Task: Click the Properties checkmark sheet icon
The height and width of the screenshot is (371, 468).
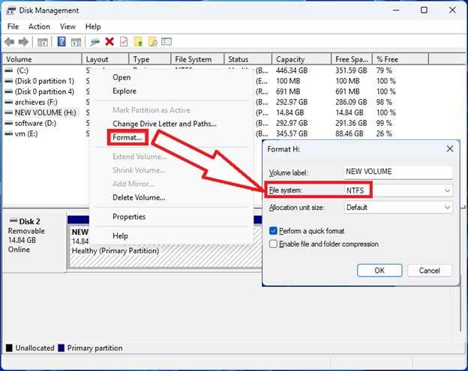Action: [124, 42]
